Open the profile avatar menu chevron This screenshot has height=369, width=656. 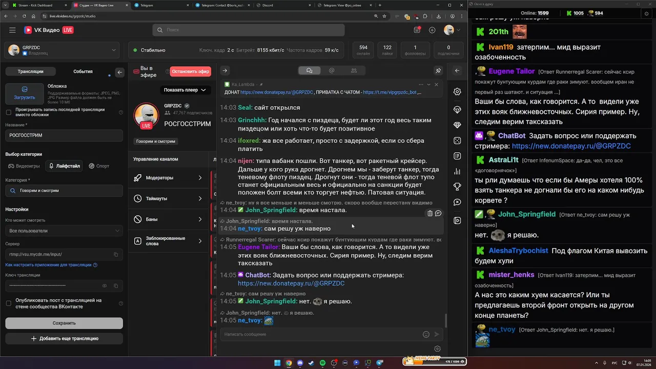pyautogui.click(x=458, y=30)
